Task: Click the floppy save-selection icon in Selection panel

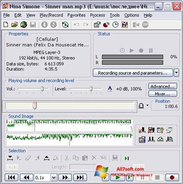Action: (x=115, y=158)
